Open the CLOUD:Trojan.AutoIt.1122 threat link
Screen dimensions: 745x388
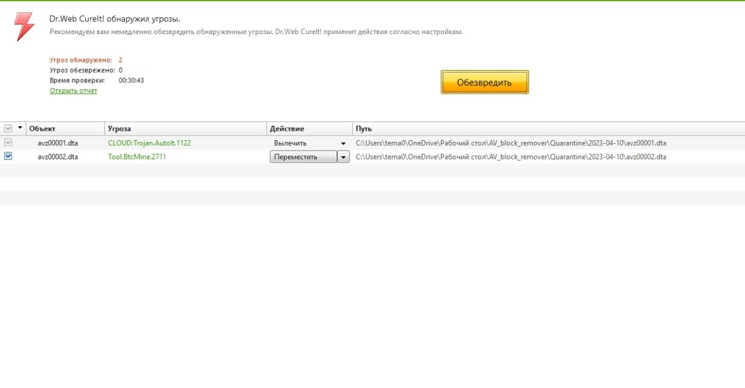pos(149,143)
